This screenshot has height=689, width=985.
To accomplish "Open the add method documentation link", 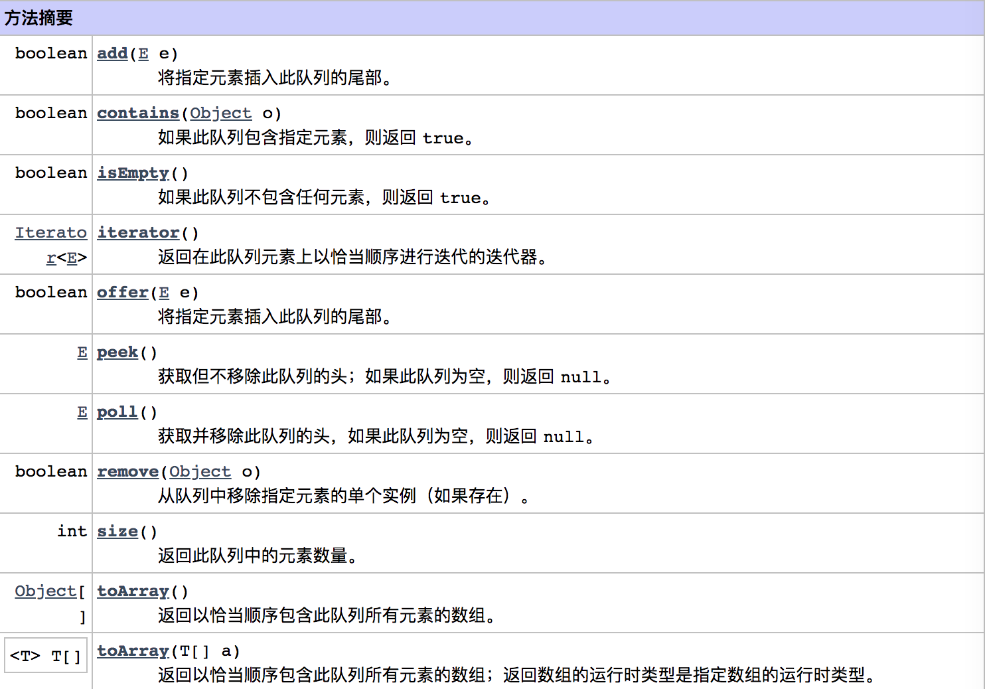I will pyautogui.click(x=112, y=53).
